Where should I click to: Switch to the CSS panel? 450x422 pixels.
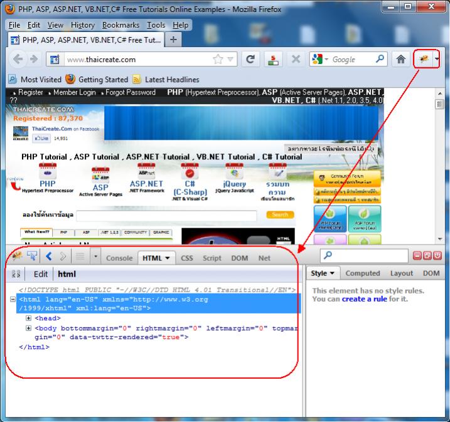187,258
